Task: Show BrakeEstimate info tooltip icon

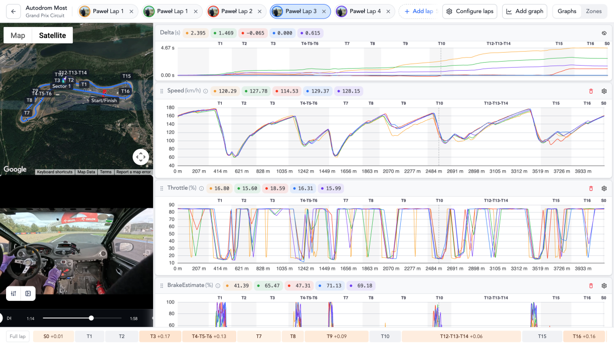Action: [x=218, y=285]
